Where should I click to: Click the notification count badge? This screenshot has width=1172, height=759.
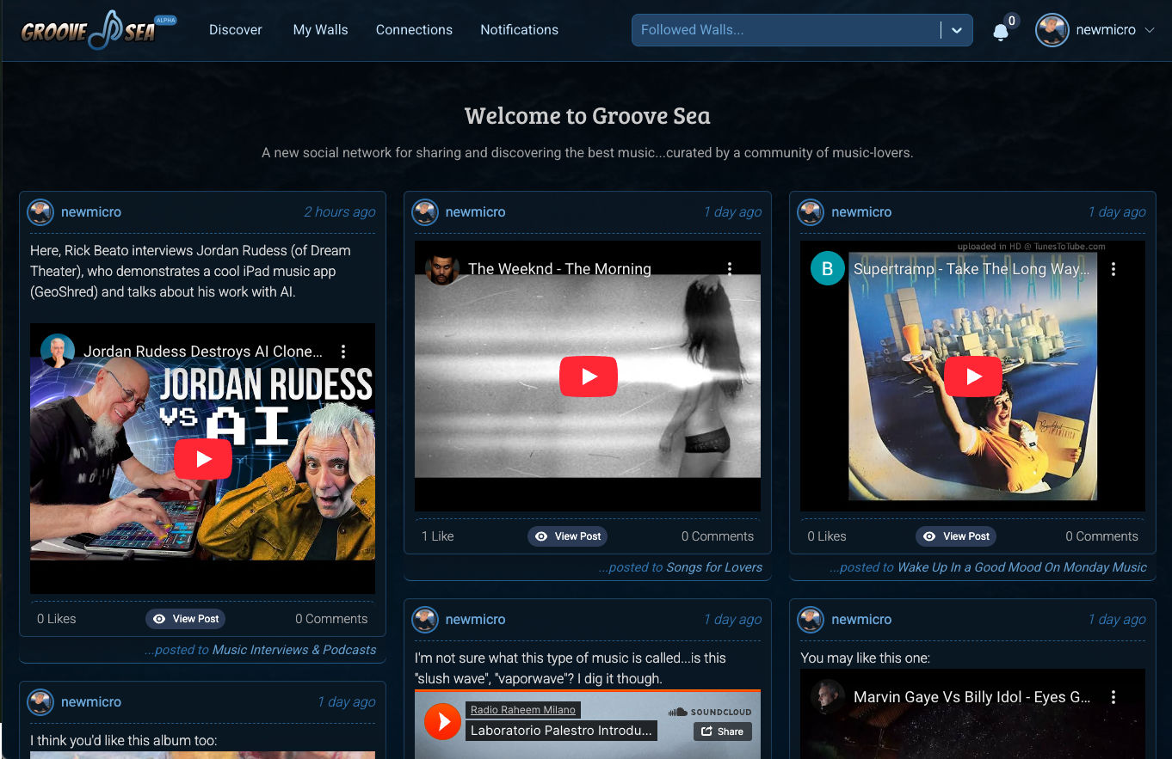tap(1012, 21)
